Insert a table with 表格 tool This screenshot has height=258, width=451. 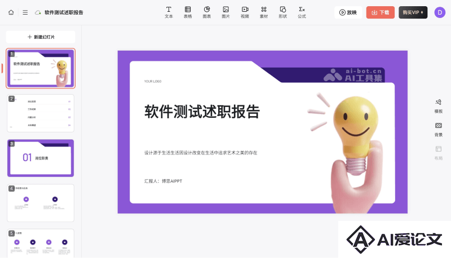[x=188, y=12]
